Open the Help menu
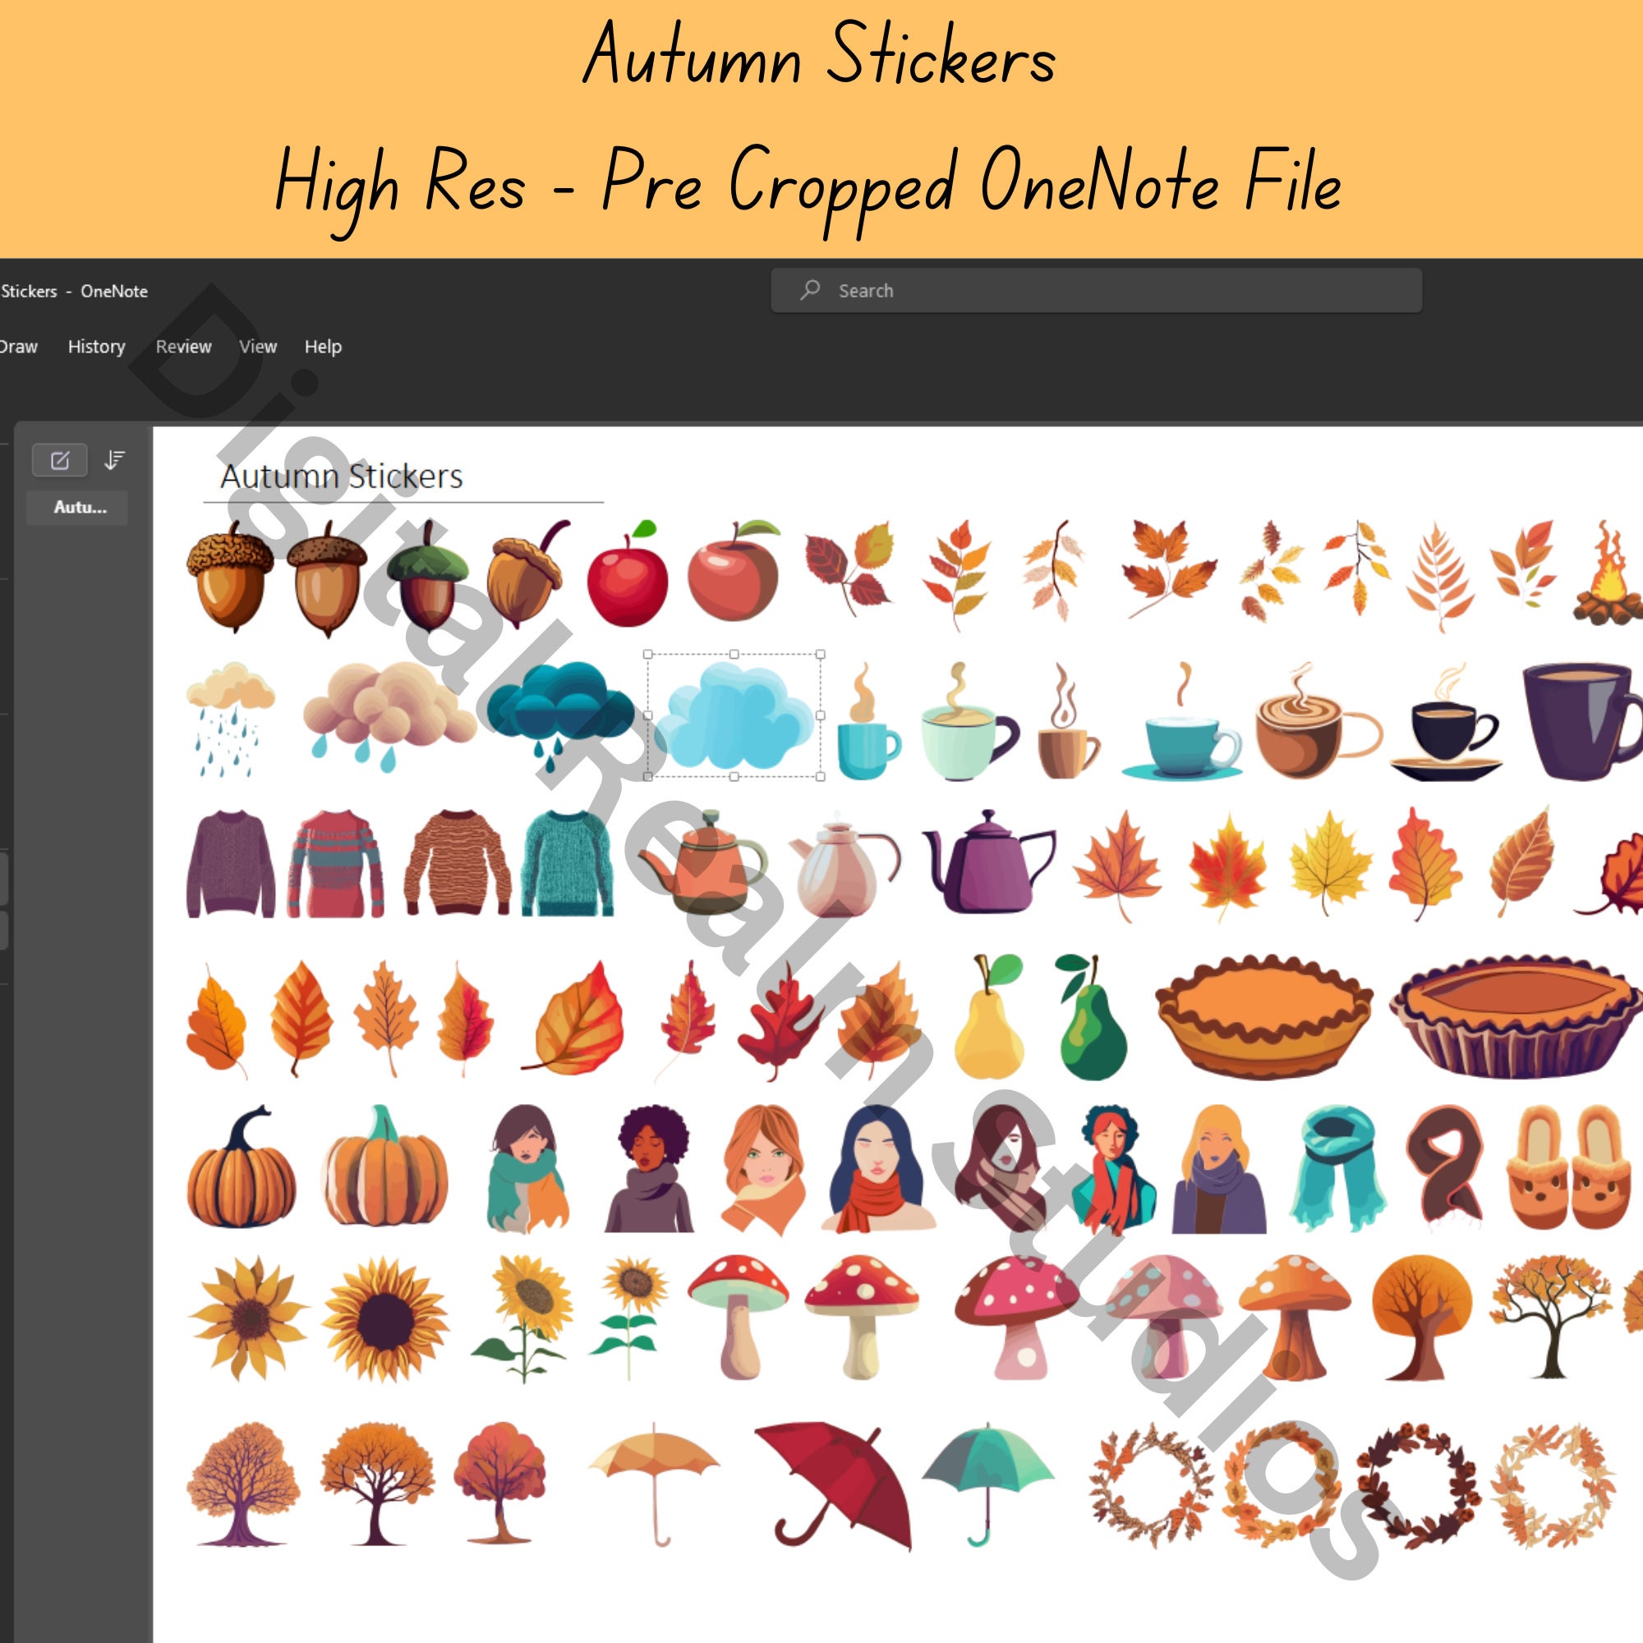 point(322,346)
